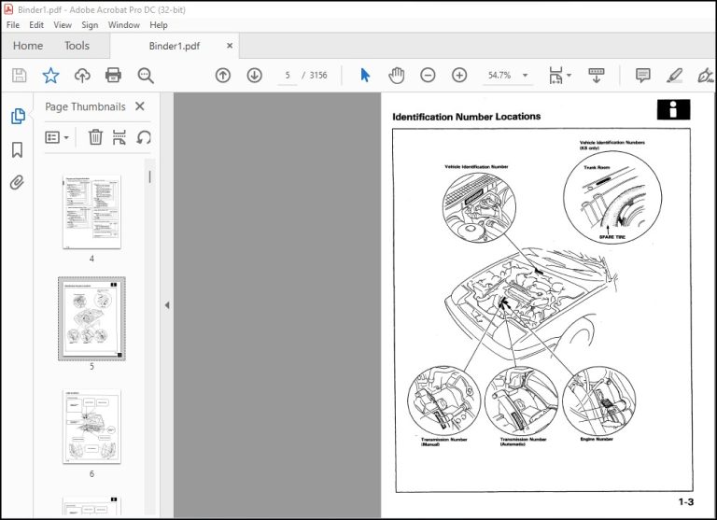Open the View menu
Image resolution: width=717 pixels, height=520 pixels.
pos(63,25)
